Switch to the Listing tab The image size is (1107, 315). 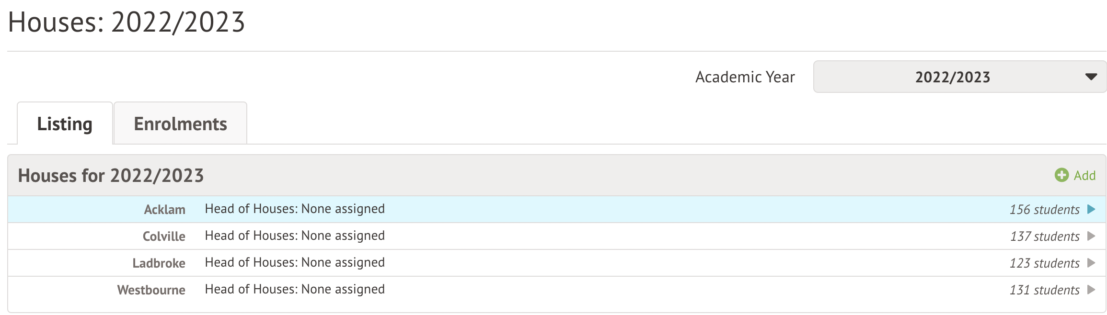click(x=65, y=124)
